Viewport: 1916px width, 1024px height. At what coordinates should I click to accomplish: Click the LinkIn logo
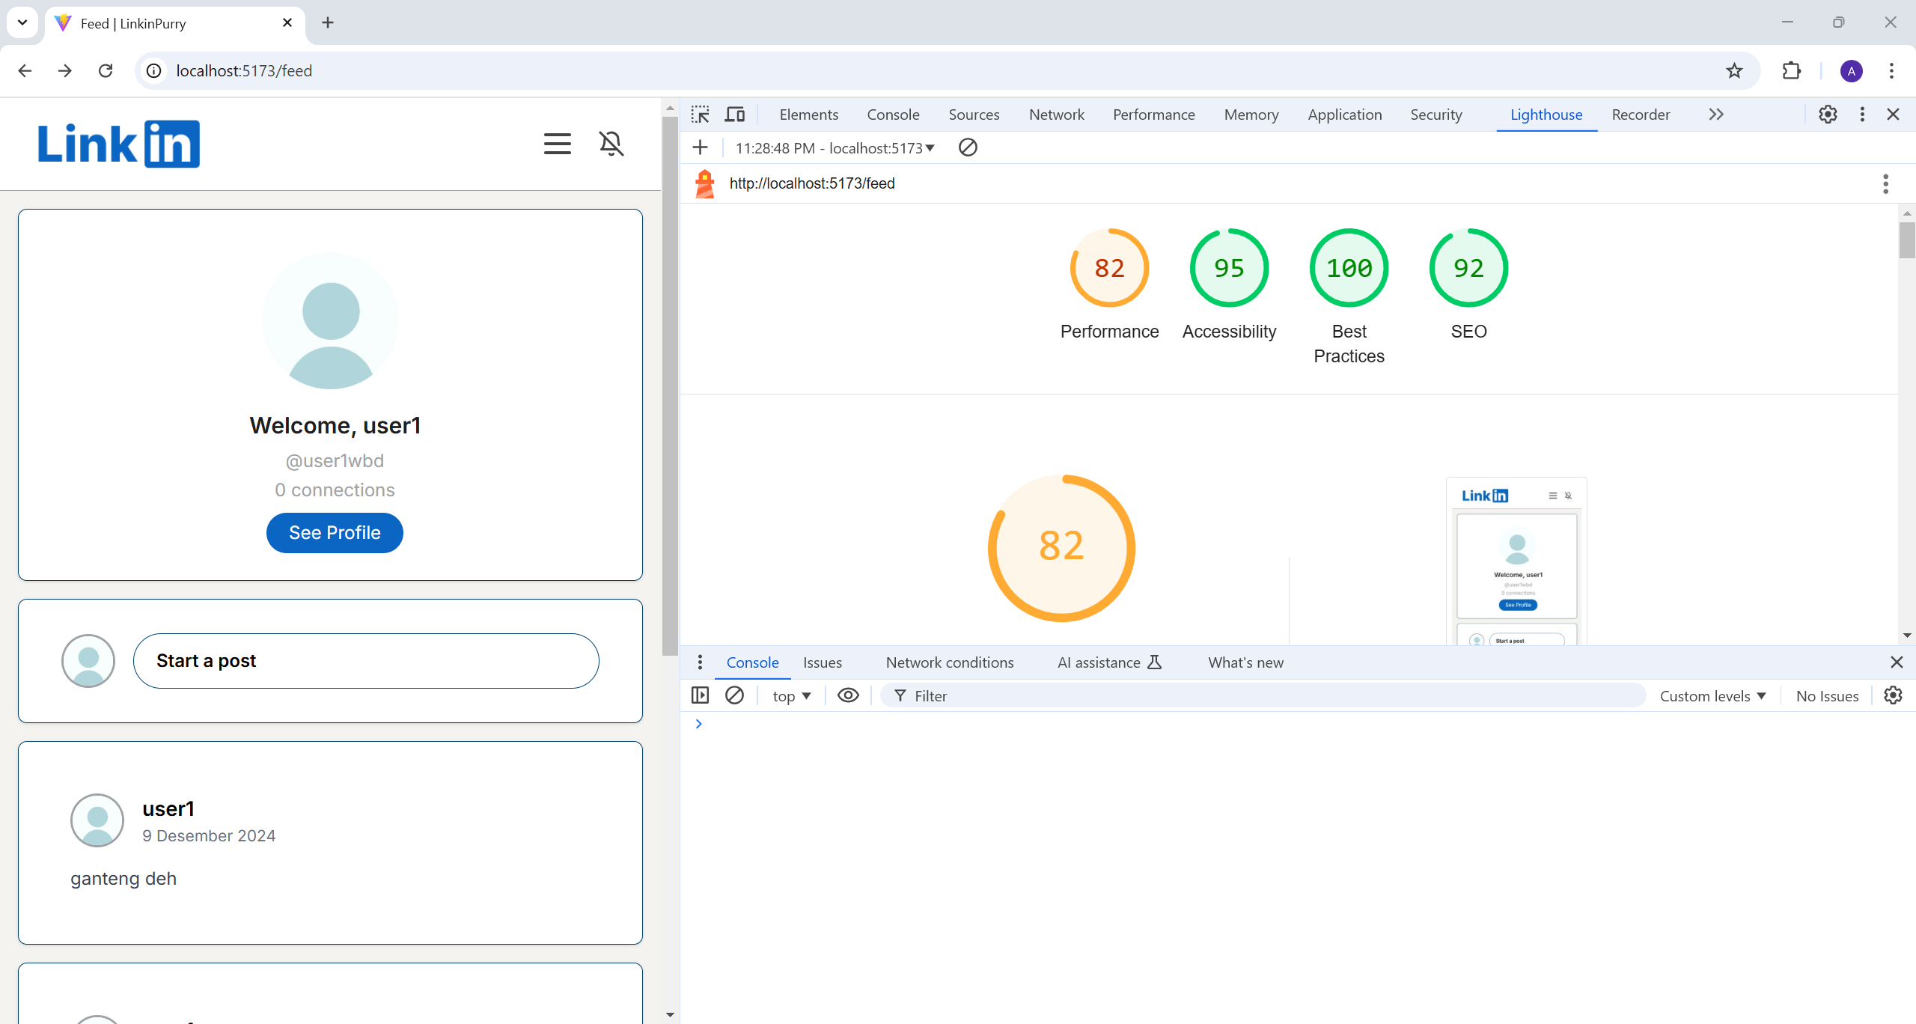click(119, 144)
